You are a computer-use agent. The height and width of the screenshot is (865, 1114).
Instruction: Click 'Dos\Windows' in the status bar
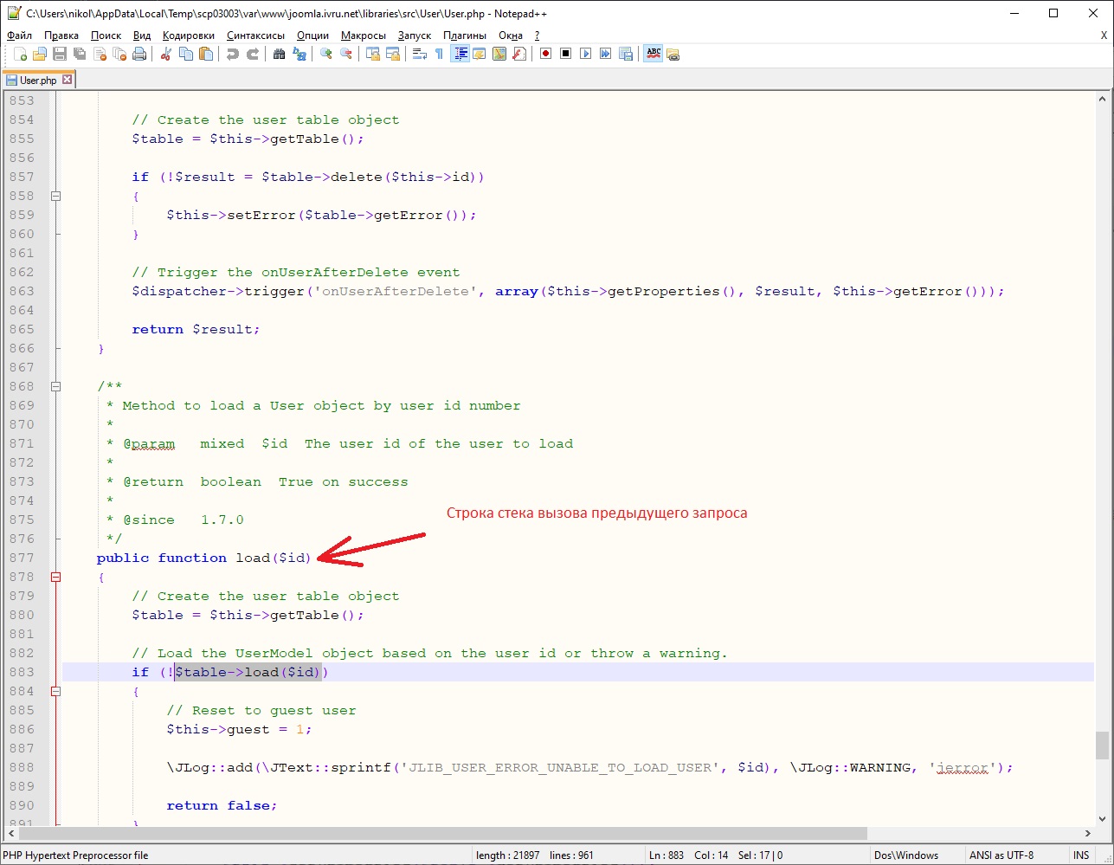[906, 855]
